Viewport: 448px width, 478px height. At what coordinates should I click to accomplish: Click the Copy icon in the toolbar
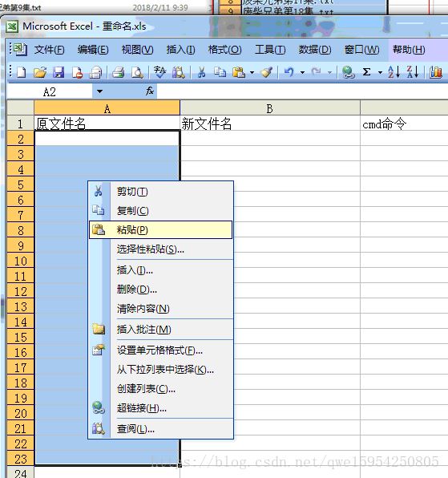tap(220, 72)
